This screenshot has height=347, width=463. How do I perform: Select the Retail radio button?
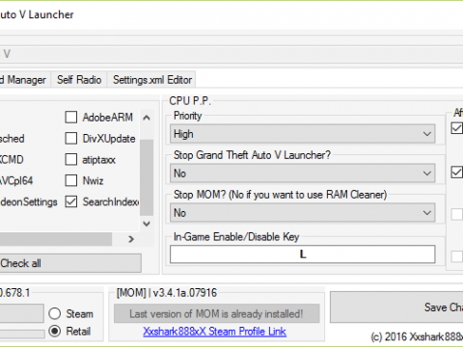[x=55, y=331]
